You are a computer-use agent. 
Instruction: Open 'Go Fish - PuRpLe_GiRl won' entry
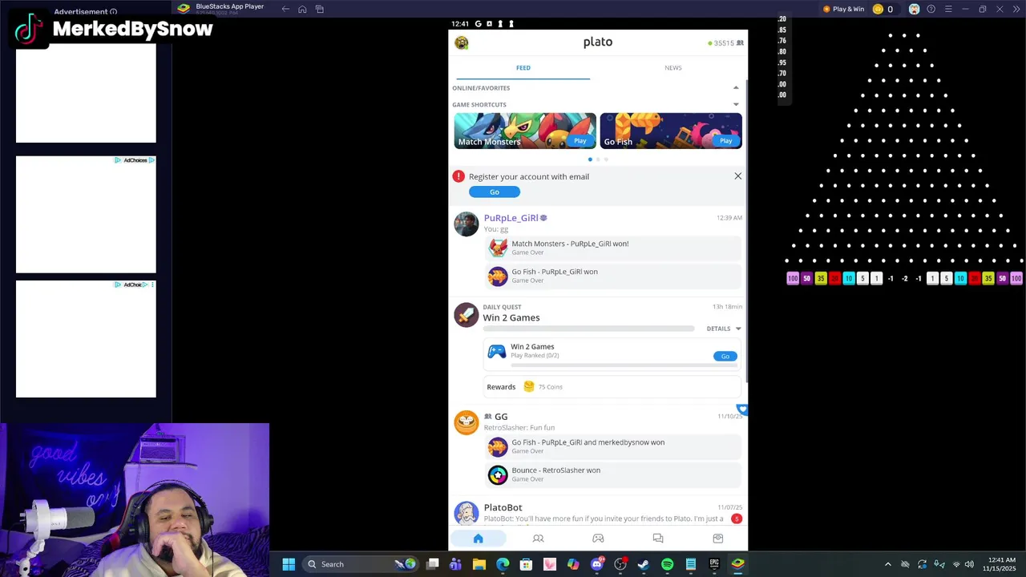pos(613,276)
